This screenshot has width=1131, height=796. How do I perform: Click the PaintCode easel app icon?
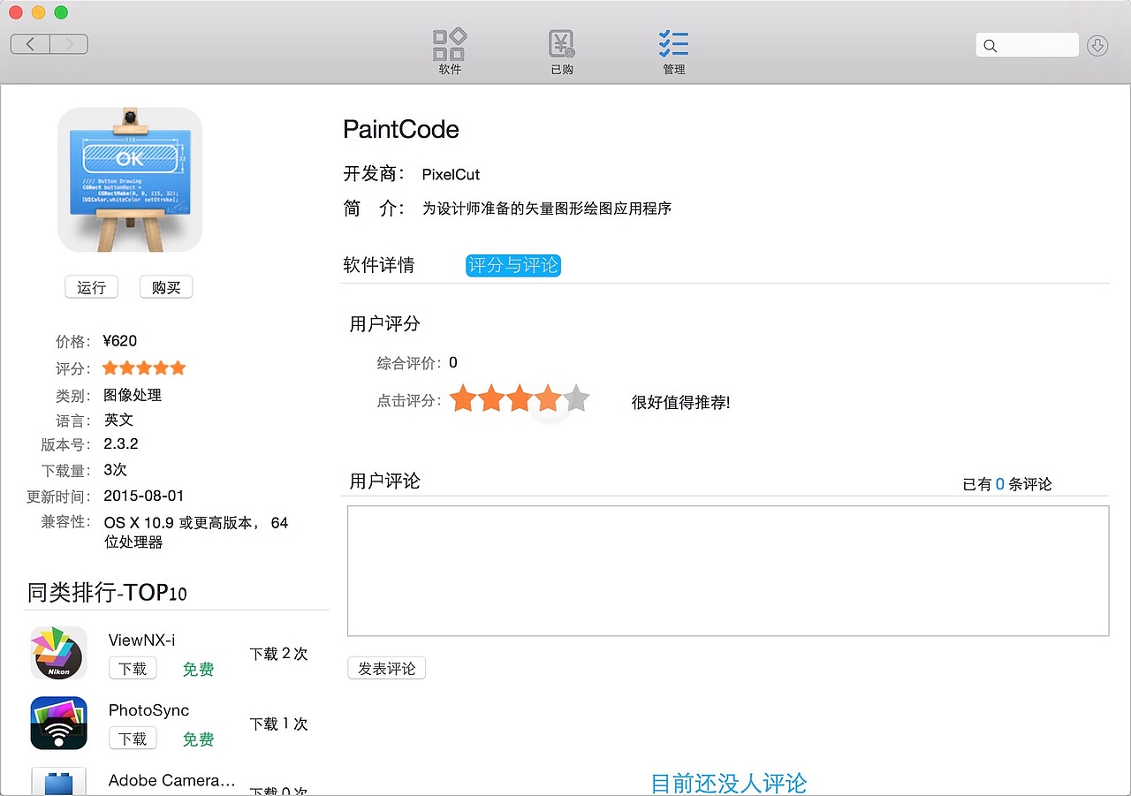130,179
